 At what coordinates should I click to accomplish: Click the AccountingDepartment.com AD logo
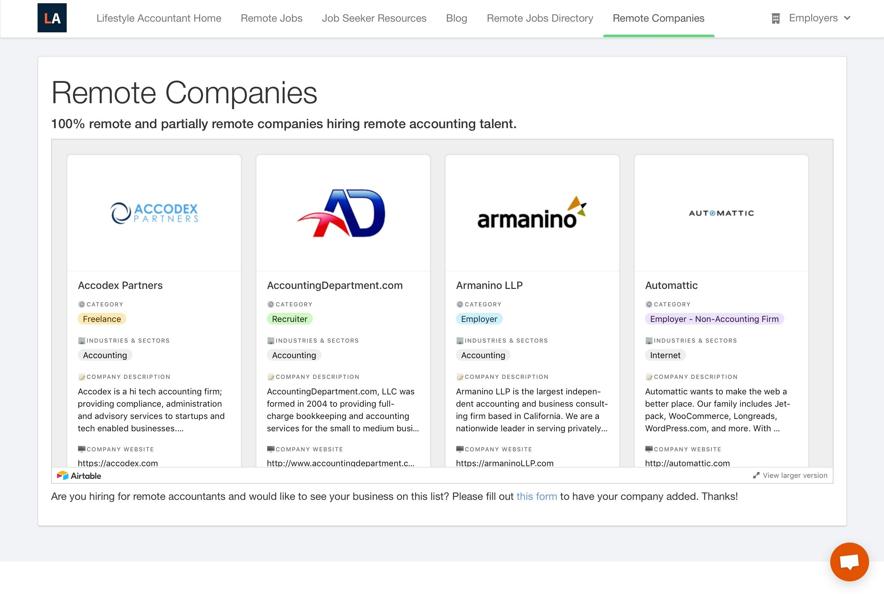341,213
